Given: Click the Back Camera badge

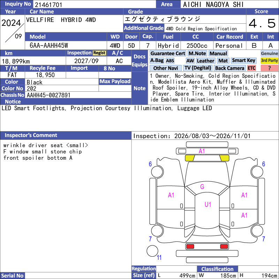Looking at the screenshot, I should click(x=229, y=68).
